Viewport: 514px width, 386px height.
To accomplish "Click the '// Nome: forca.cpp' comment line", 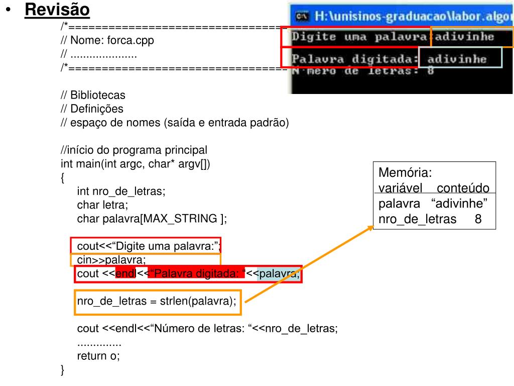I will pos(107,40).
